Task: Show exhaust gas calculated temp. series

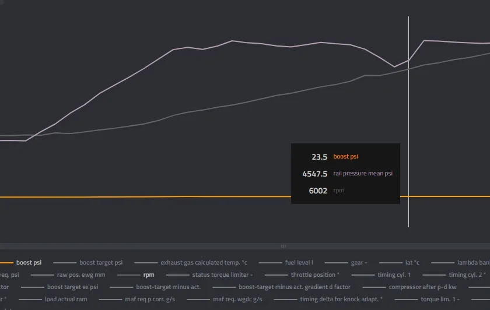Action: coord(204,263)
